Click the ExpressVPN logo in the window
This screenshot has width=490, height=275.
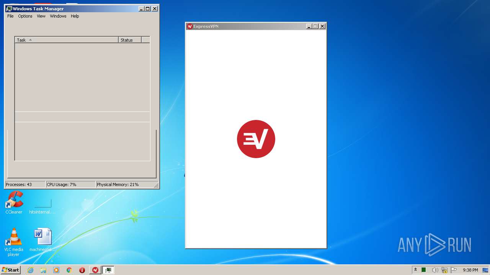(256, 139)
